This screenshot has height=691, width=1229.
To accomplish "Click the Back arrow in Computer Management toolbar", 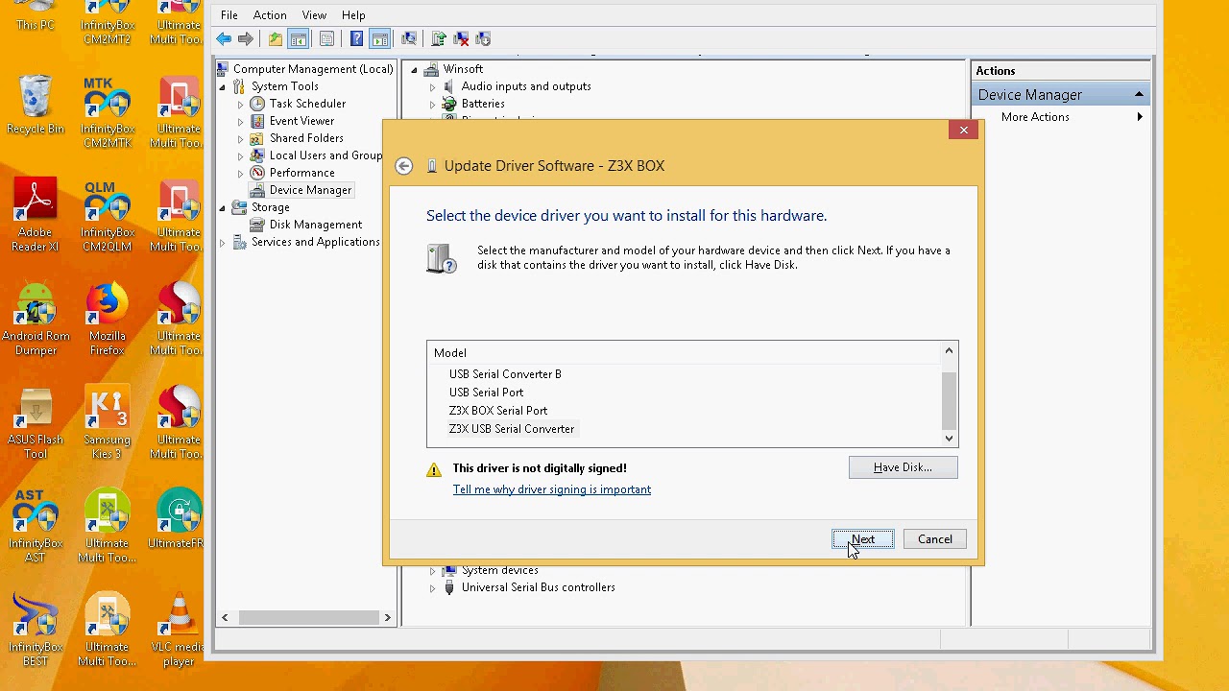I will 224,38.
